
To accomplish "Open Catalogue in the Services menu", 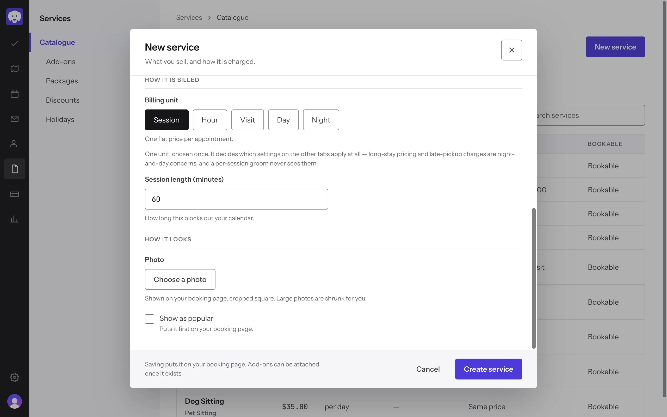I will [x=57, y=42].
